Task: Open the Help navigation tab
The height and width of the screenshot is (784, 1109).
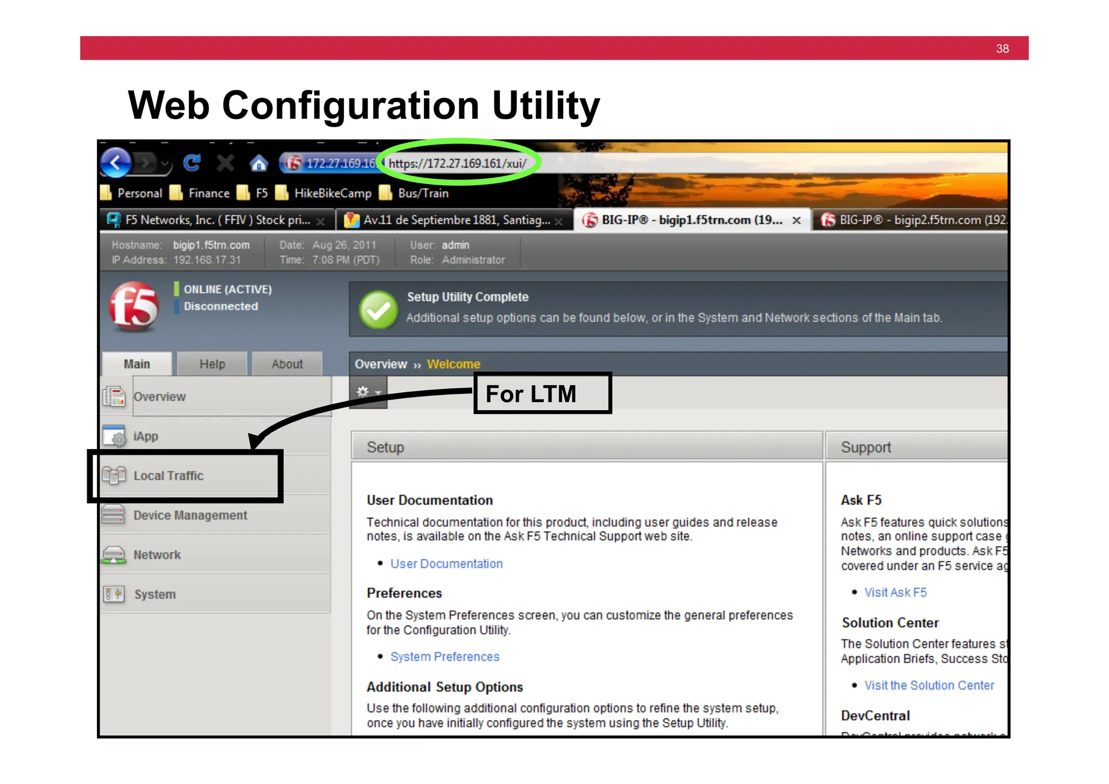Action: (212, 364)
